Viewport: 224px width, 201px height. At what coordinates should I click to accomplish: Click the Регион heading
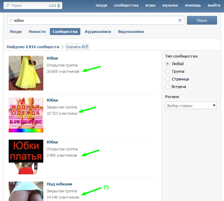pos(172,97)
